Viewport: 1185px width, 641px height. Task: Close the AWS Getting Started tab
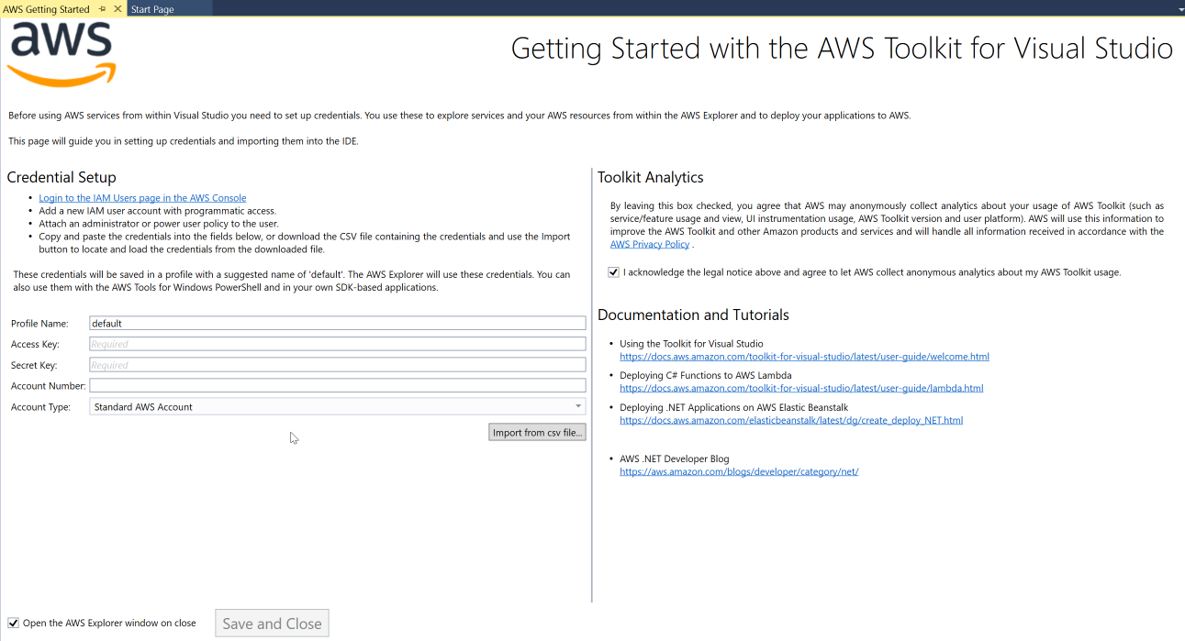(x=117, y=9)
